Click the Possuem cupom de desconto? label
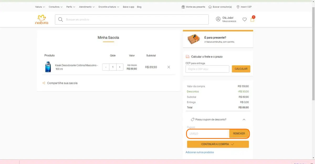Screen dimensions: 315x164 pyautogui.click(x=211, y=120)
